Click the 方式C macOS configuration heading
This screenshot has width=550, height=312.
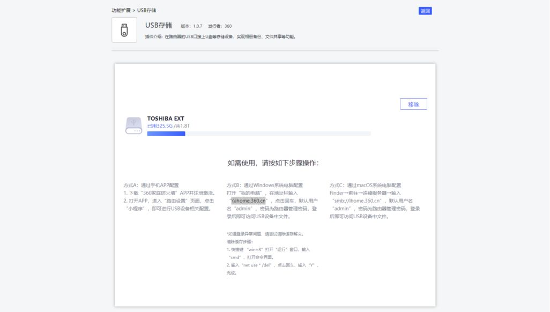coord(365,185)
